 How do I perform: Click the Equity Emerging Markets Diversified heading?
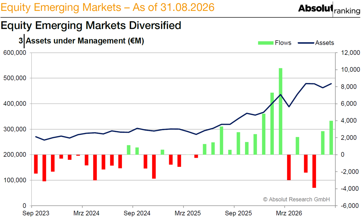pyautogui.click(x=91, y=25)
